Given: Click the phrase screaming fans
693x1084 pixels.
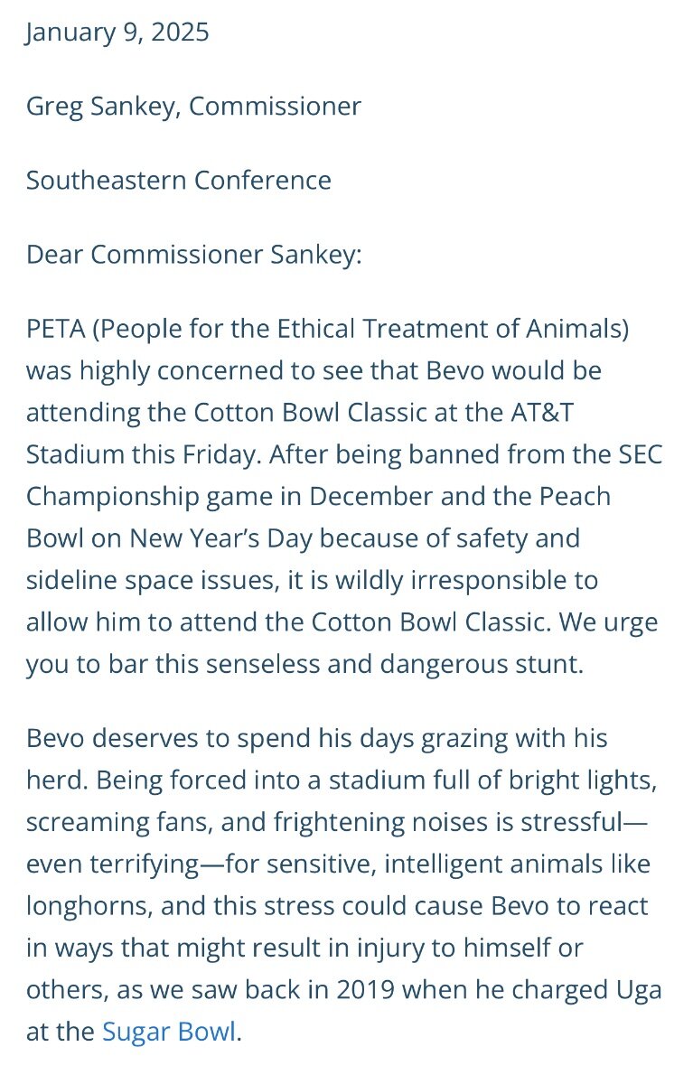Looking at the screenshot, I should 117,823.
